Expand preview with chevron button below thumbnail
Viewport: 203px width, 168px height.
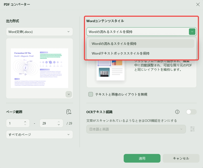point(69,94)
